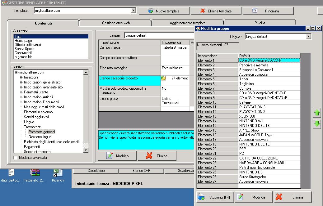
Task: Select Offerte settimanali in Aree web list
Action: coord(51,45)
